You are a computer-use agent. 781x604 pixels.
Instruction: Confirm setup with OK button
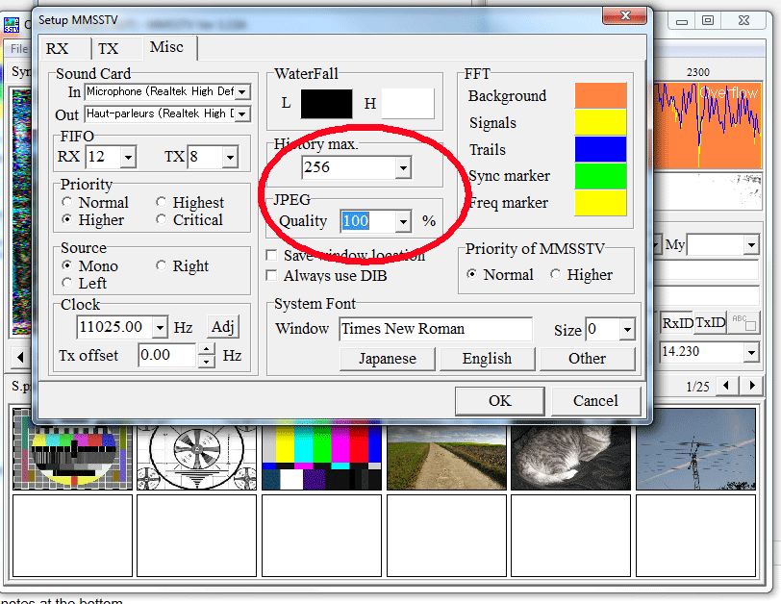[x=499, y=401]
